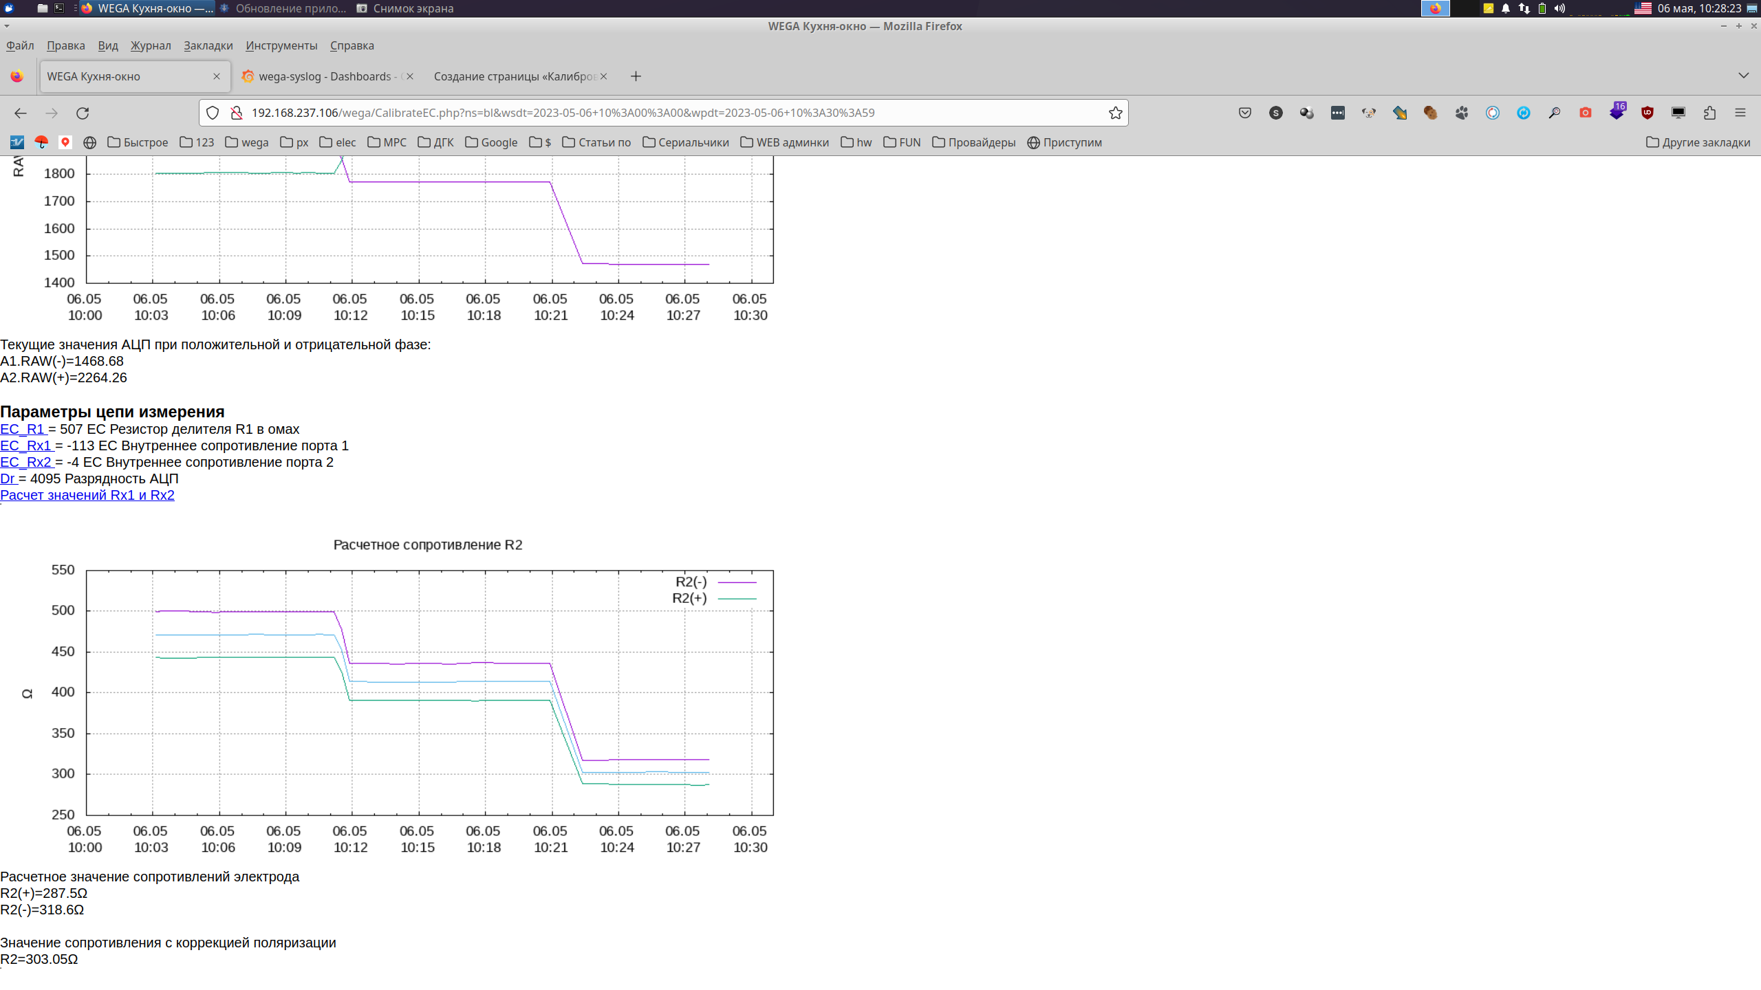Open the wega bookmarks folder
The height and width of the screenshot is (990, 1761).
pos(246,142)
